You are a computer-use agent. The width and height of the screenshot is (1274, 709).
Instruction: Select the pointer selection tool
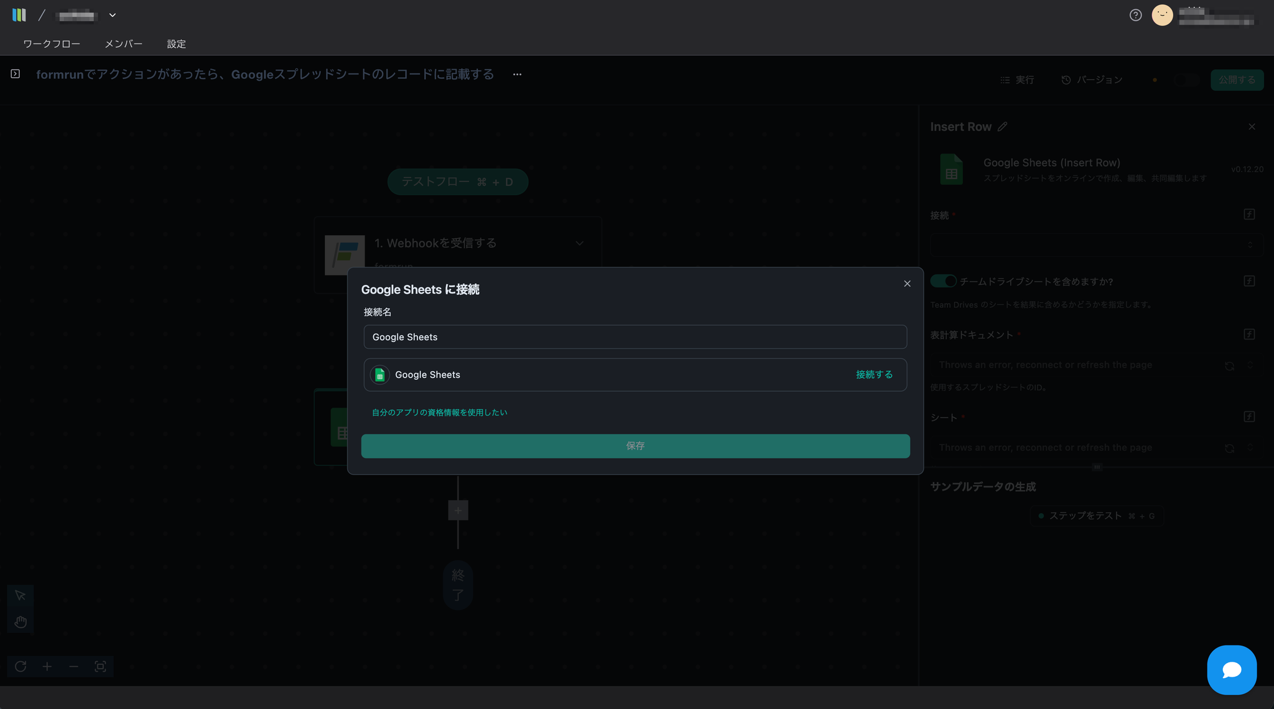coord(21,595)
